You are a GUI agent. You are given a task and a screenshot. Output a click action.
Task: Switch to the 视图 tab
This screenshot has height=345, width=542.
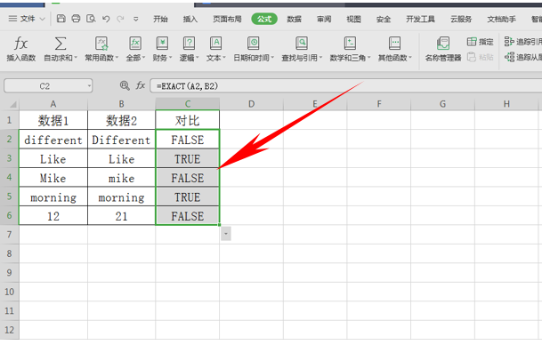(x=353, y=19)
